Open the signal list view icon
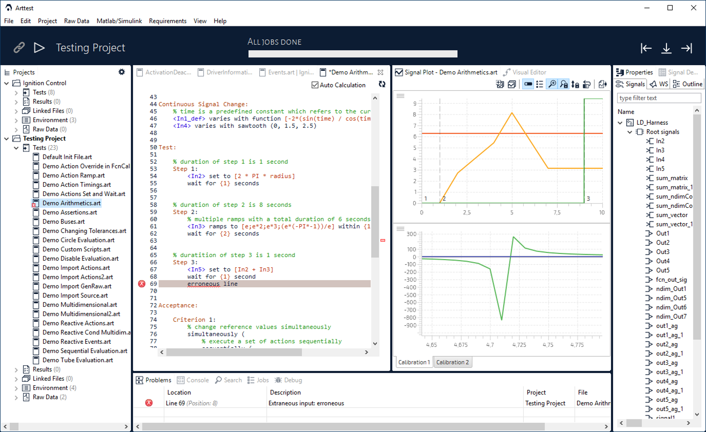This screenshot has width=706, height=432. click(x=540, y=84)
